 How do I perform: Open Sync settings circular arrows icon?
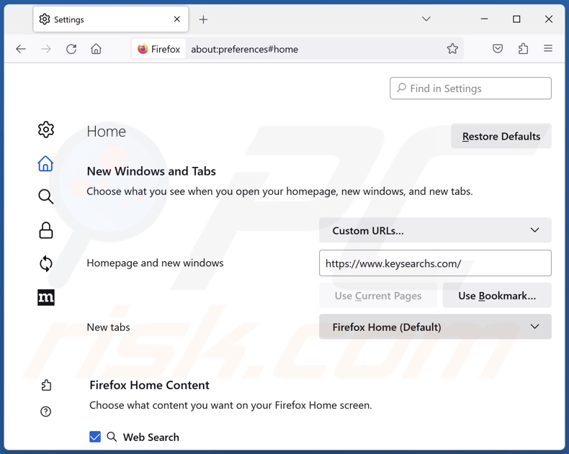pyautogui.click(x=45, y=263)
